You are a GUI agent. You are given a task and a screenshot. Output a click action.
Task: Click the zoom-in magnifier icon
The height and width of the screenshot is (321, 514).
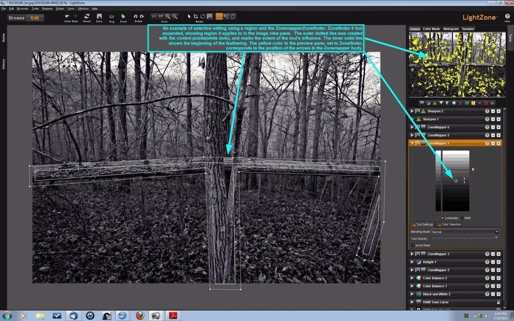coord(168,16)
